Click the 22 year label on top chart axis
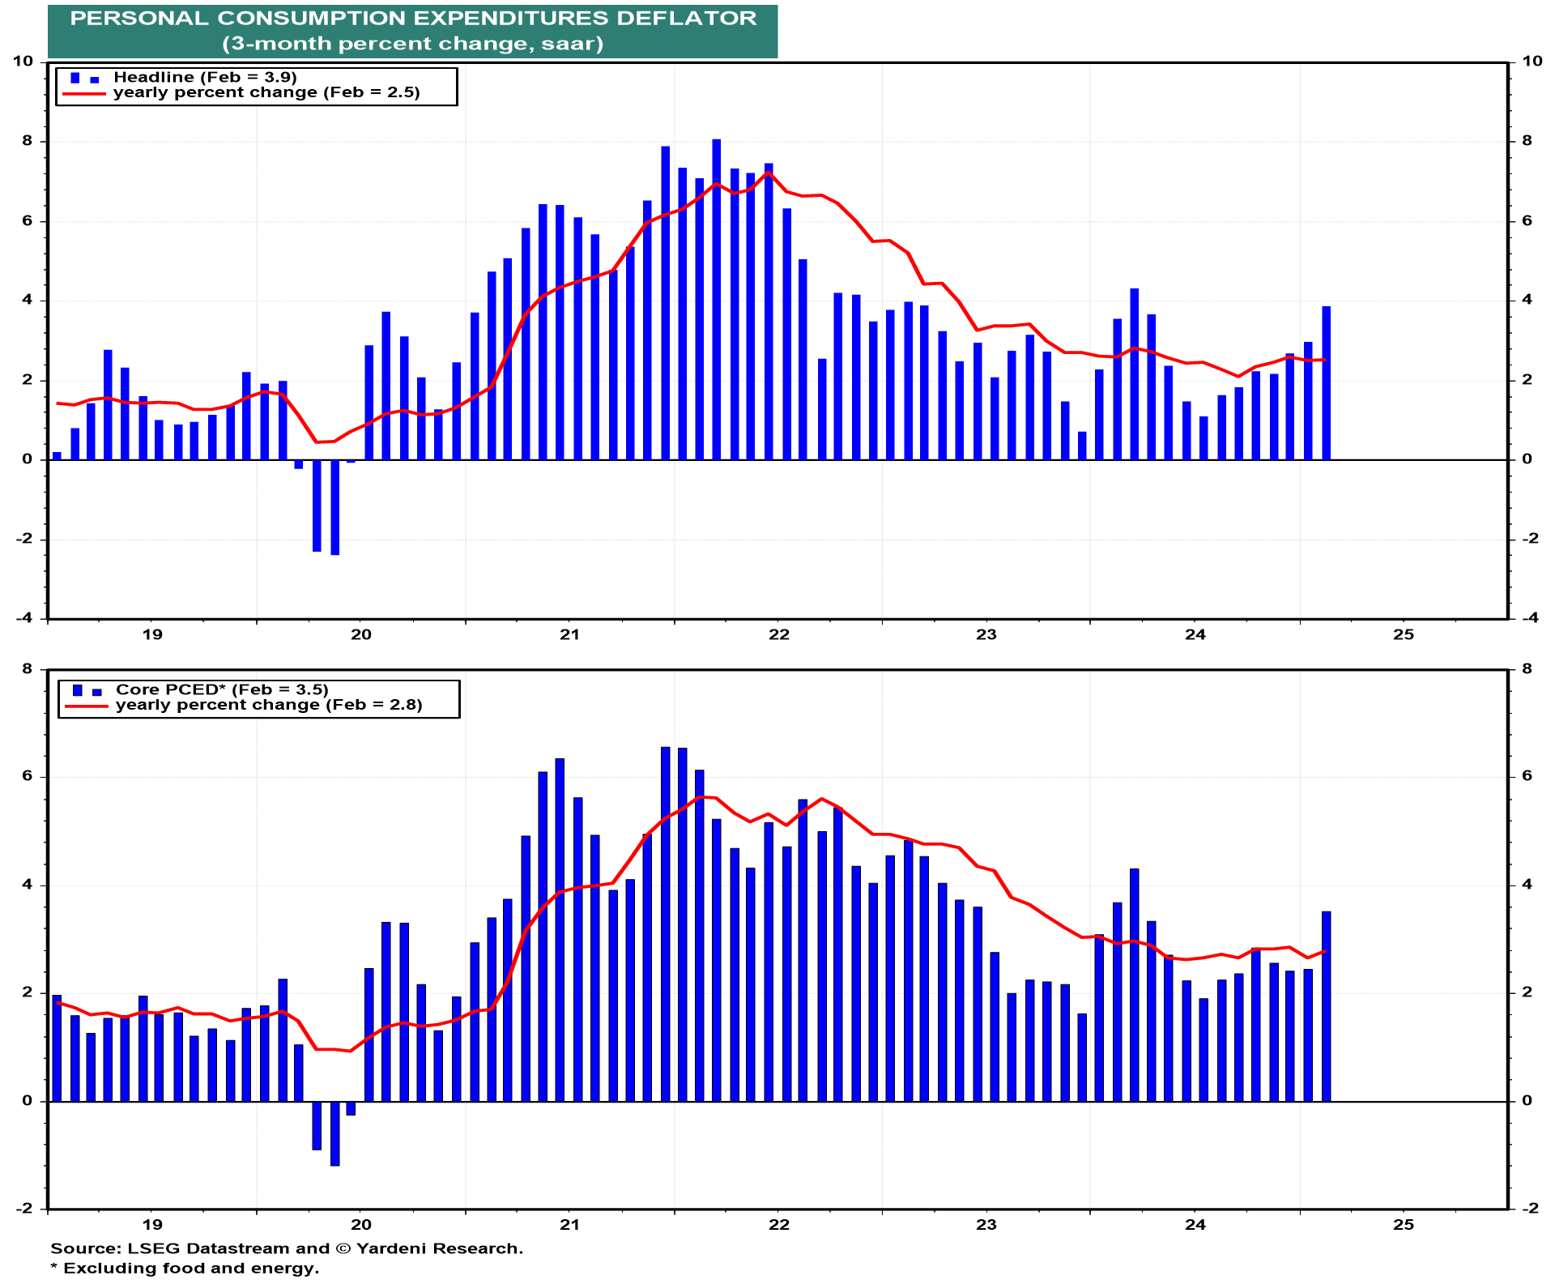 (778, 634)
